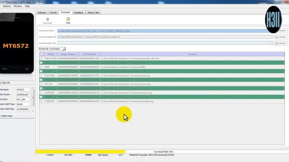Click the PRELOADER name cell

(x=51, y=58)
